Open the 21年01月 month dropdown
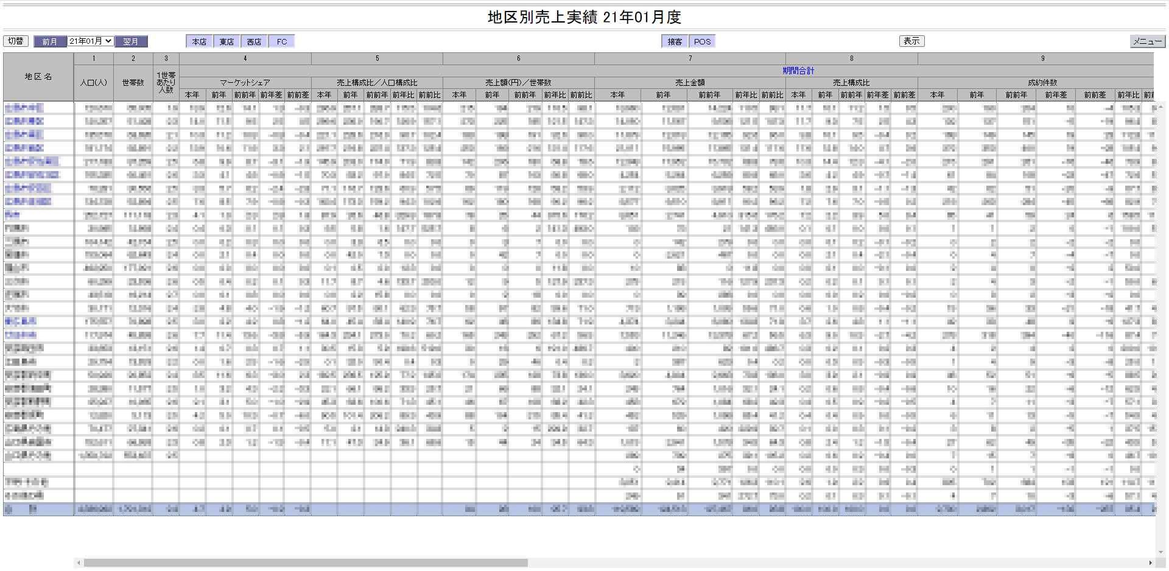Viewport: 1169px width, 571px height. click(90, 41)
